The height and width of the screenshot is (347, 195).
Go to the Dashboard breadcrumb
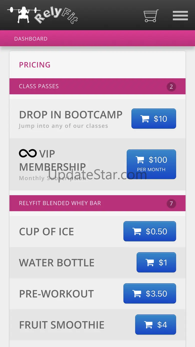[31, 39]
